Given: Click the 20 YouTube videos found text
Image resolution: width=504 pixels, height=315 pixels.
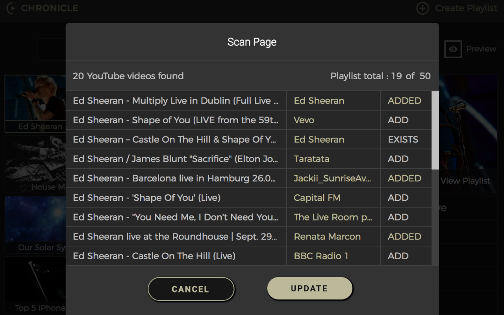Looking at the screenshot, I should [128, 76].
